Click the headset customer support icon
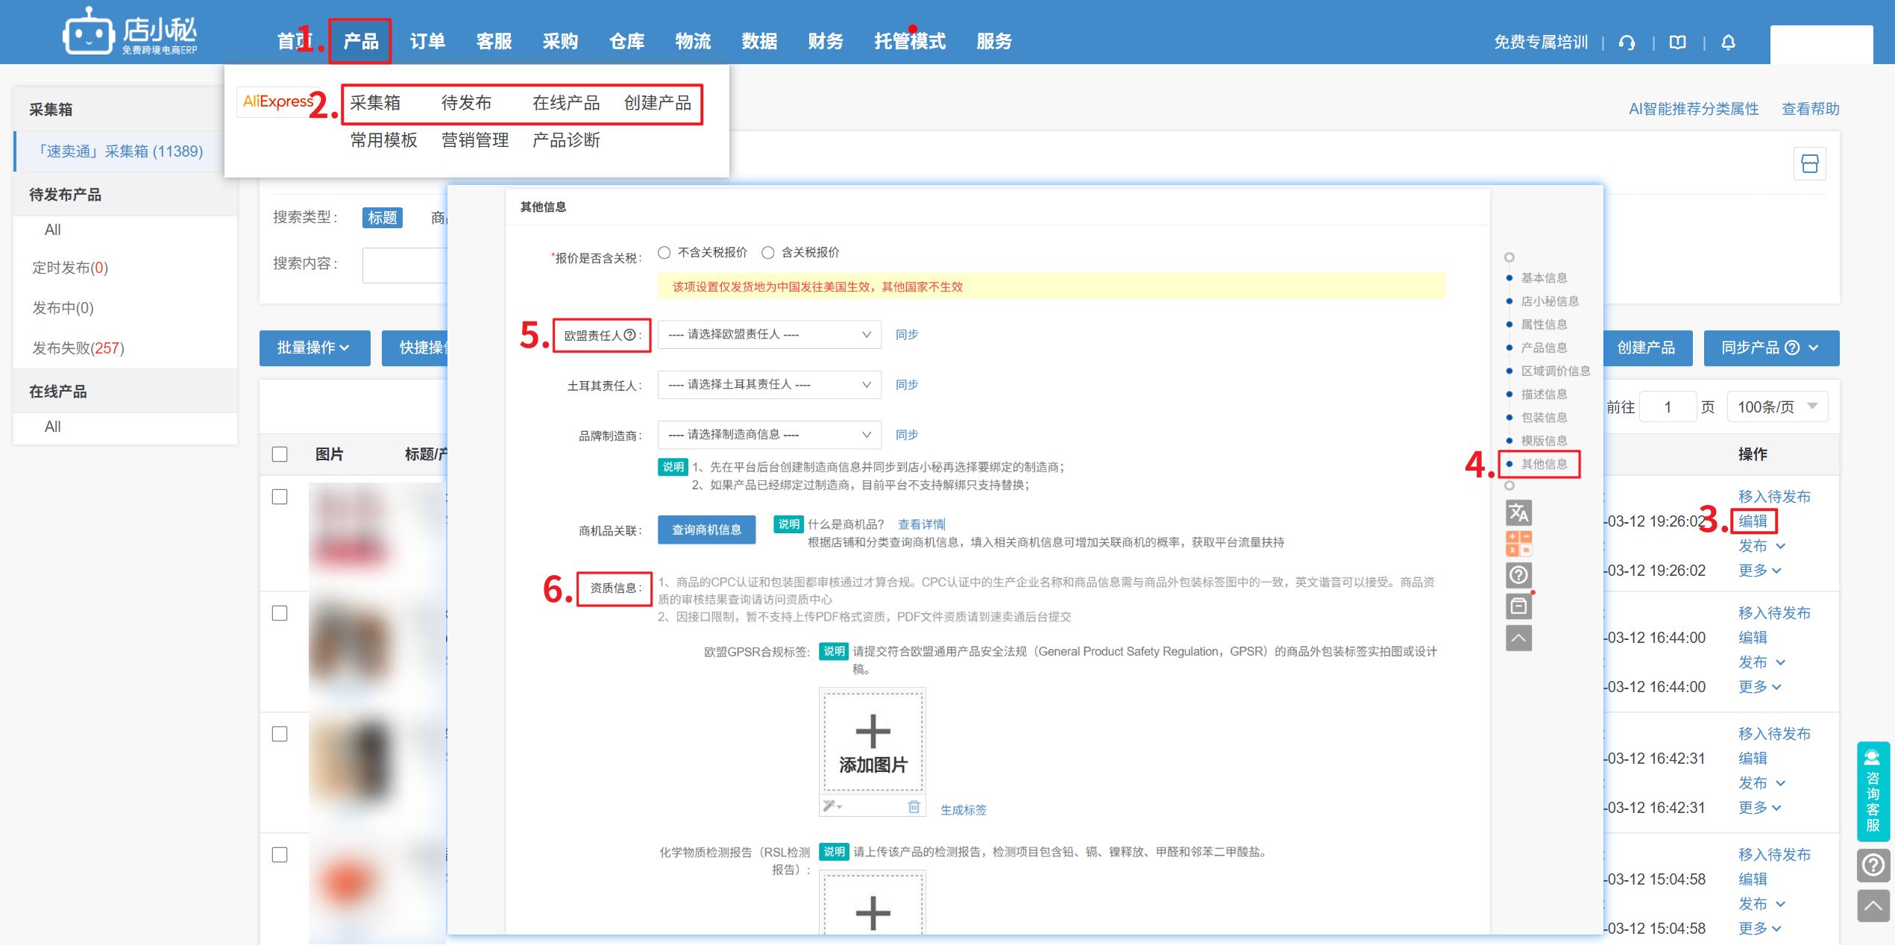This screenshot has width=1895, height=945. click(x=1627, y=43)
